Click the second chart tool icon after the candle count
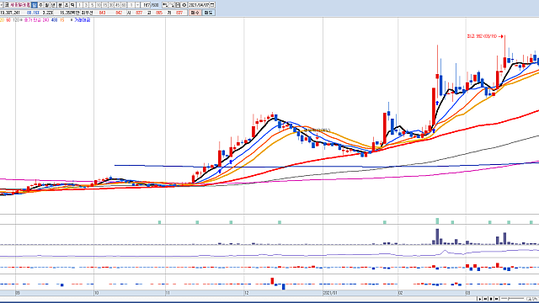 172,5
